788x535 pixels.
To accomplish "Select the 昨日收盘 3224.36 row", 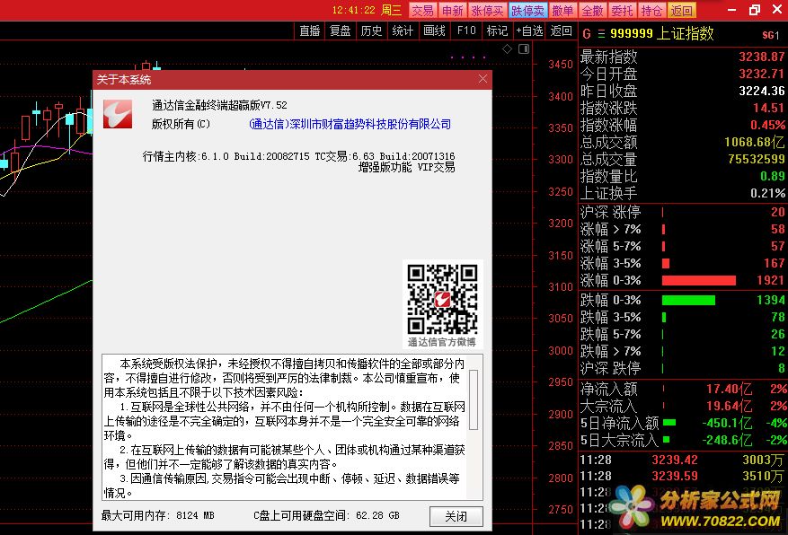I will (x=683, y=91).
